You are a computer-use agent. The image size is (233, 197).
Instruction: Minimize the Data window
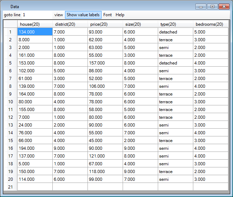[201, 7]
